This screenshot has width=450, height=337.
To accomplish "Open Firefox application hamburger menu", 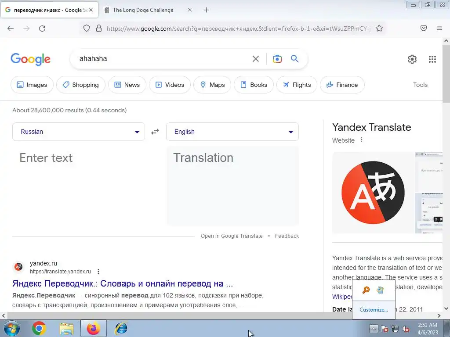I will [439, 28].
